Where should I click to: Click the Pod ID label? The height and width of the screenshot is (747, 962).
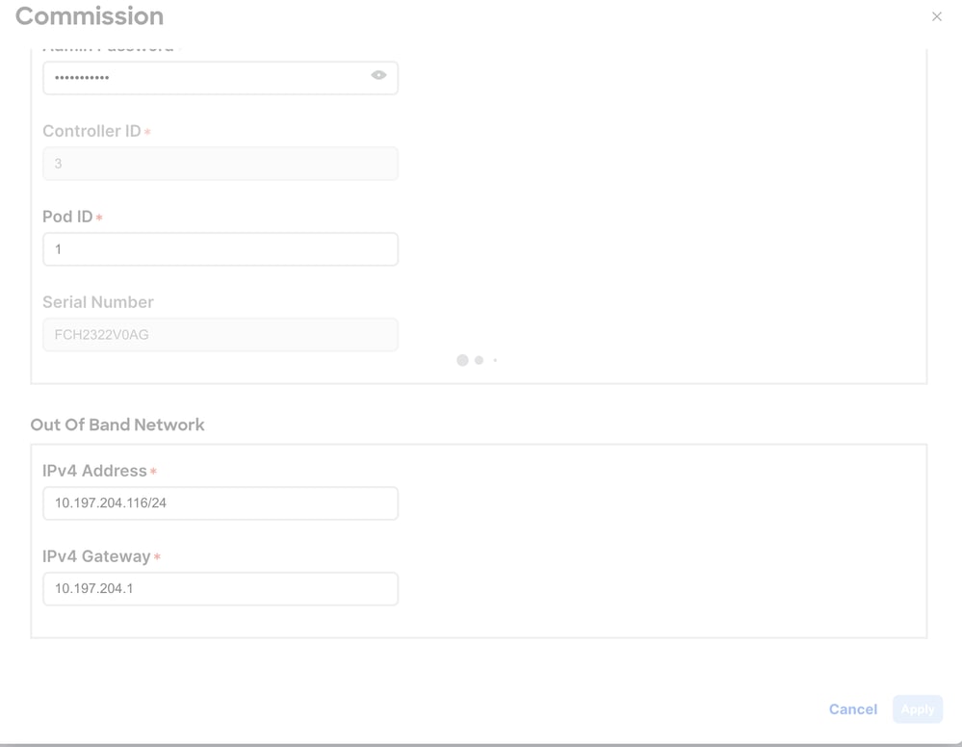tap(67, 217)
